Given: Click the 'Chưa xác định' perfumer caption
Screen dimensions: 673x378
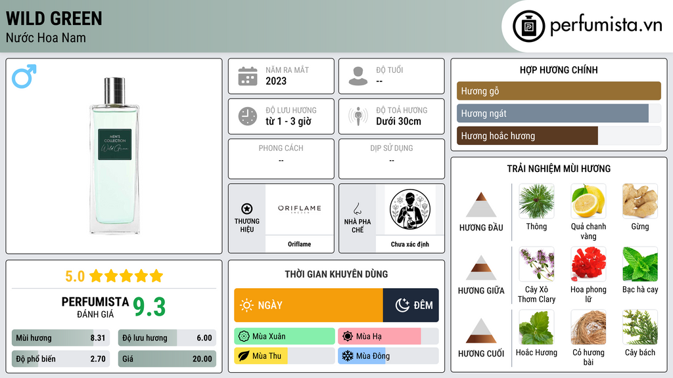Looking at the screenshot, I should (x=410, y=244).
